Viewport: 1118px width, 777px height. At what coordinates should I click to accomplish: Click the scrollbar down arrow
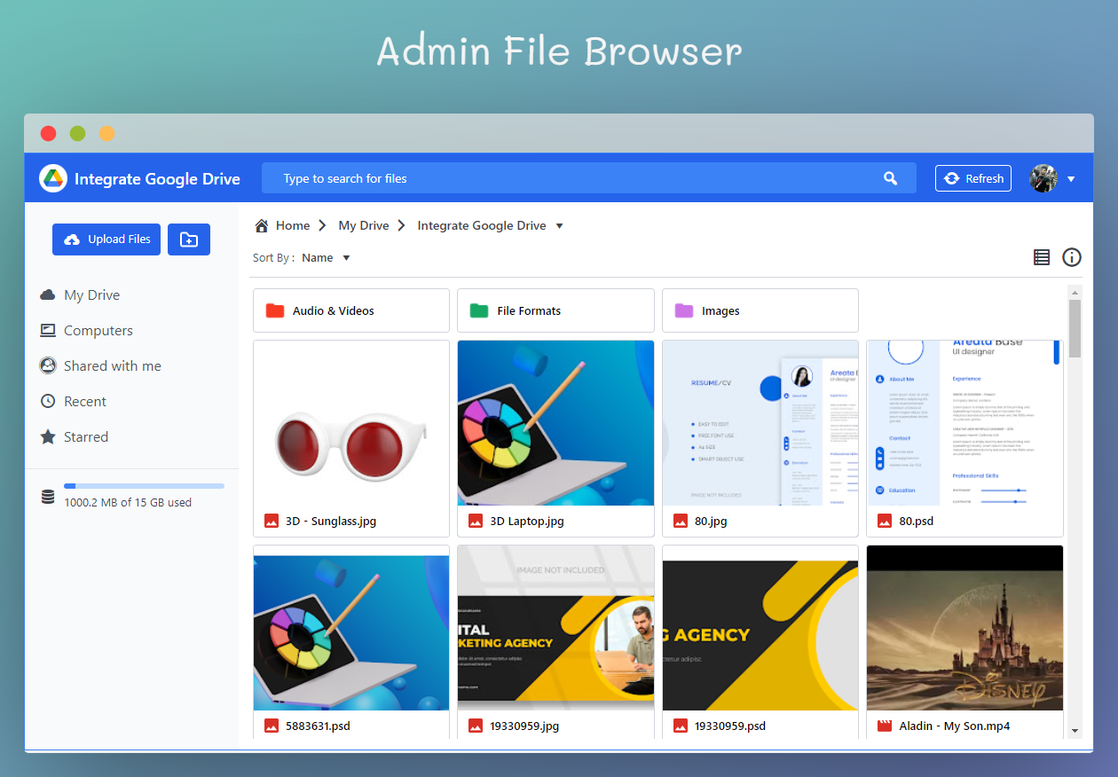coord(1075,731)
